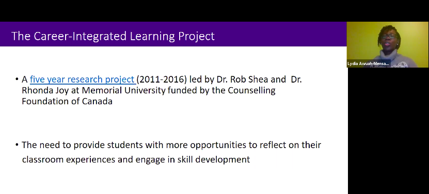Click the slide title "The Career-Integrated Learning Project"

pyautogui.click(x=113, y=36)
